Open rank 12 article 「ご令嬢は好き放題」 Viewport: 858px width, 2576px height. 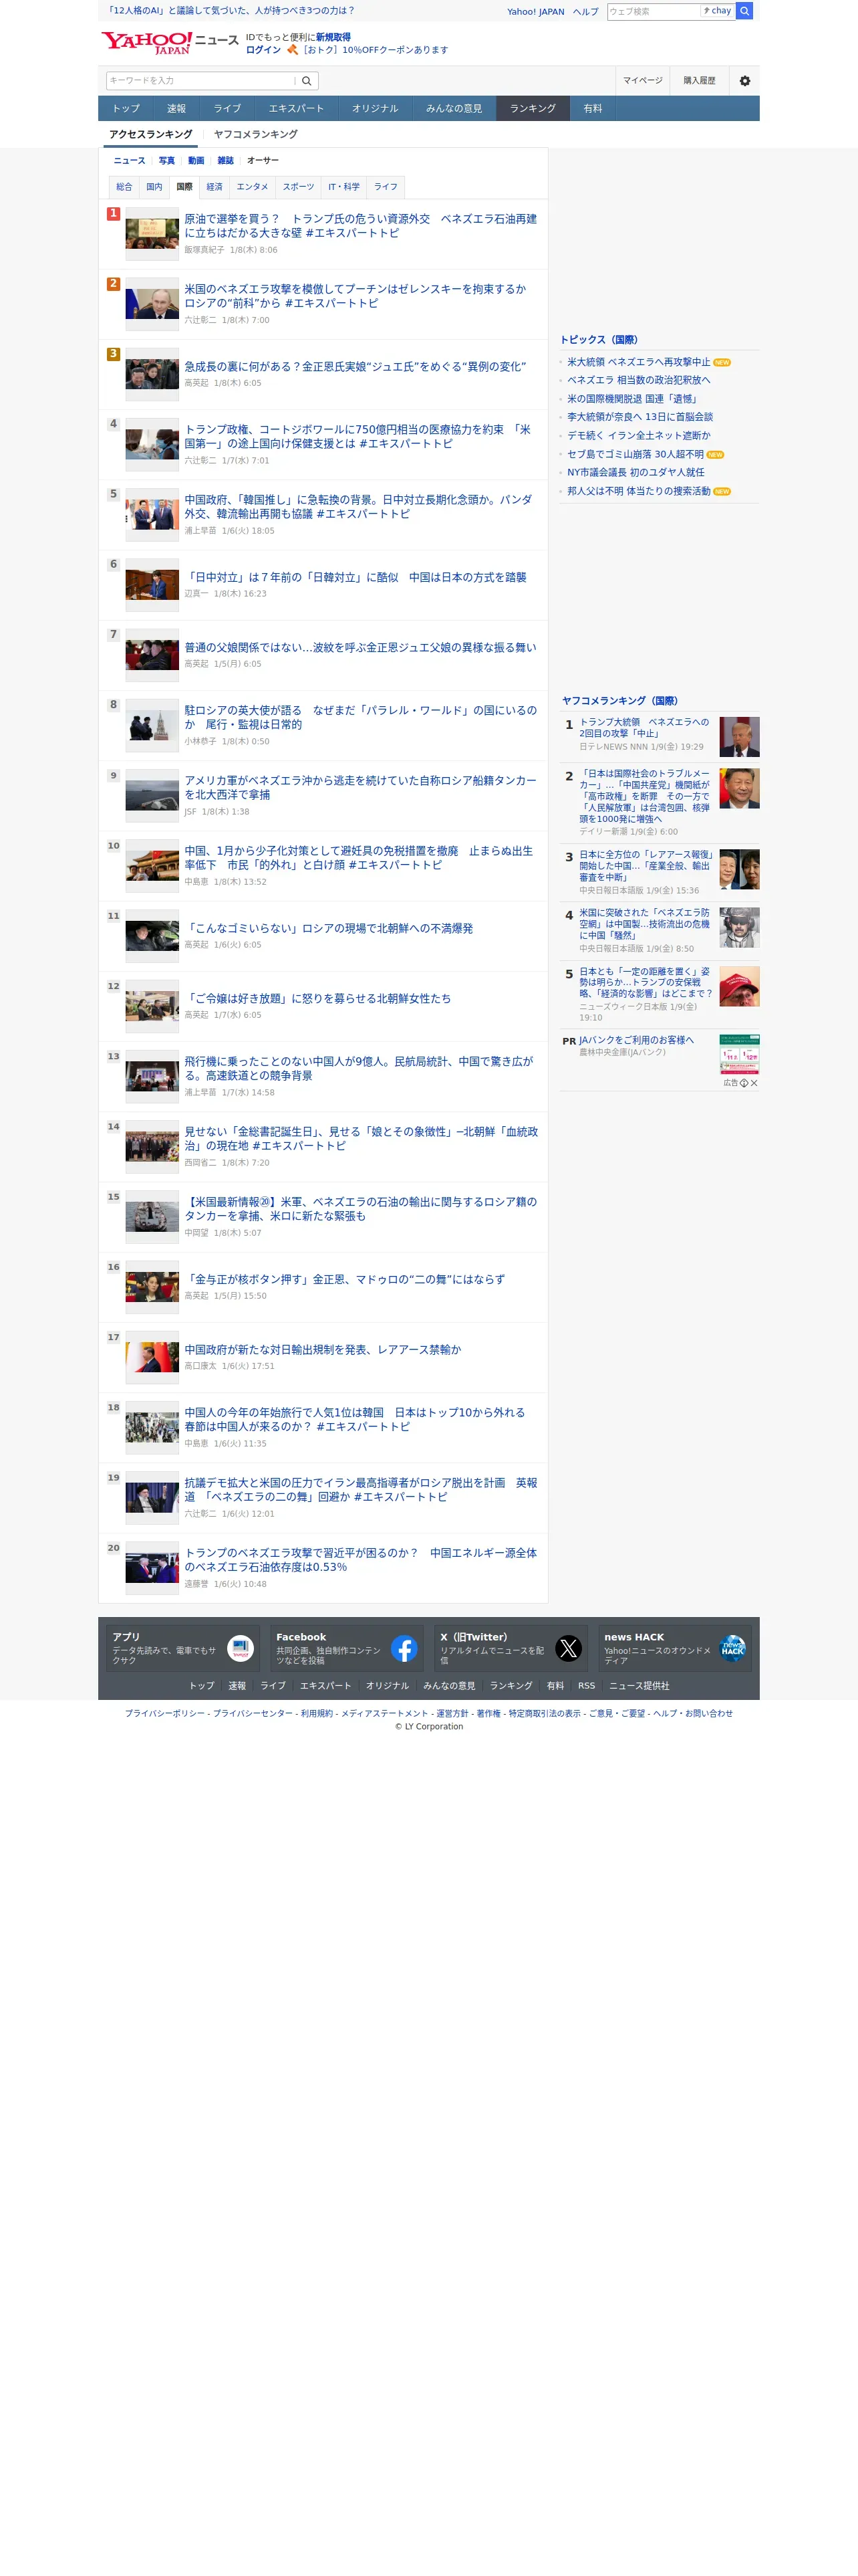coord(317,998)
